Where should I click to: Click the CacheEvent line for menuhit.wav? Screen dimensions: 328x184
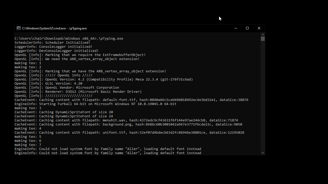126,120
